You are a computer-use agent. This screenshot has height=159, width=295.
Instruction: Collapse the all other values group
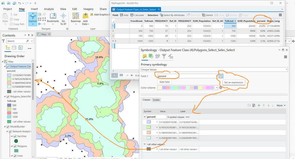pos(145,144)
